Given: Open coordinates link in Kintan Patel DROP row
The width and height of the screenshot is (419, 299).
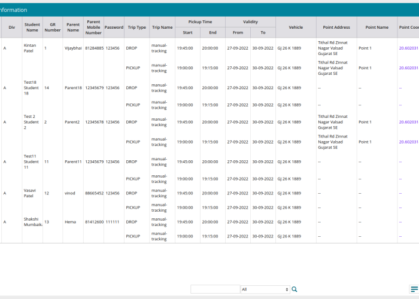Looking at the screenshot, I should (x=409, y=48).
